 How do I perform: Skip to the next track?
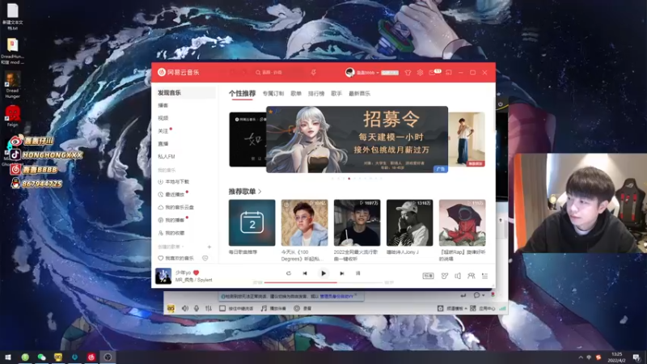click(341, 273)
